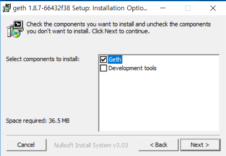Screen dimensions: 226x156
Task: Click the empty area of the components list
Action: tap(159, 101)
